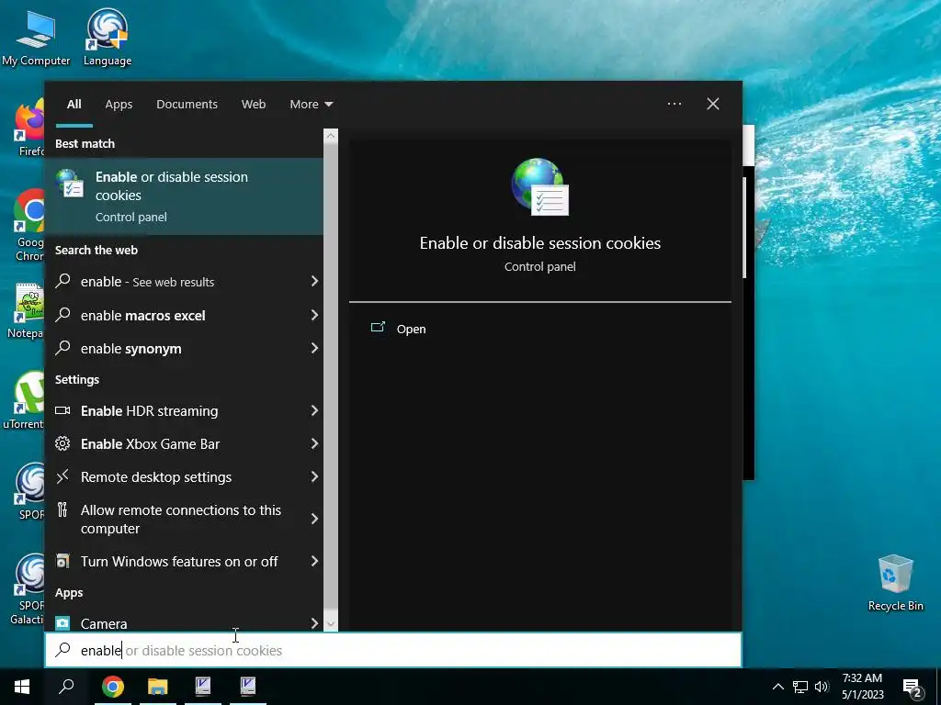This screenshot has width=941, height=705.
Task: Show hidden system tray icons
Action: tap(777, 687)
